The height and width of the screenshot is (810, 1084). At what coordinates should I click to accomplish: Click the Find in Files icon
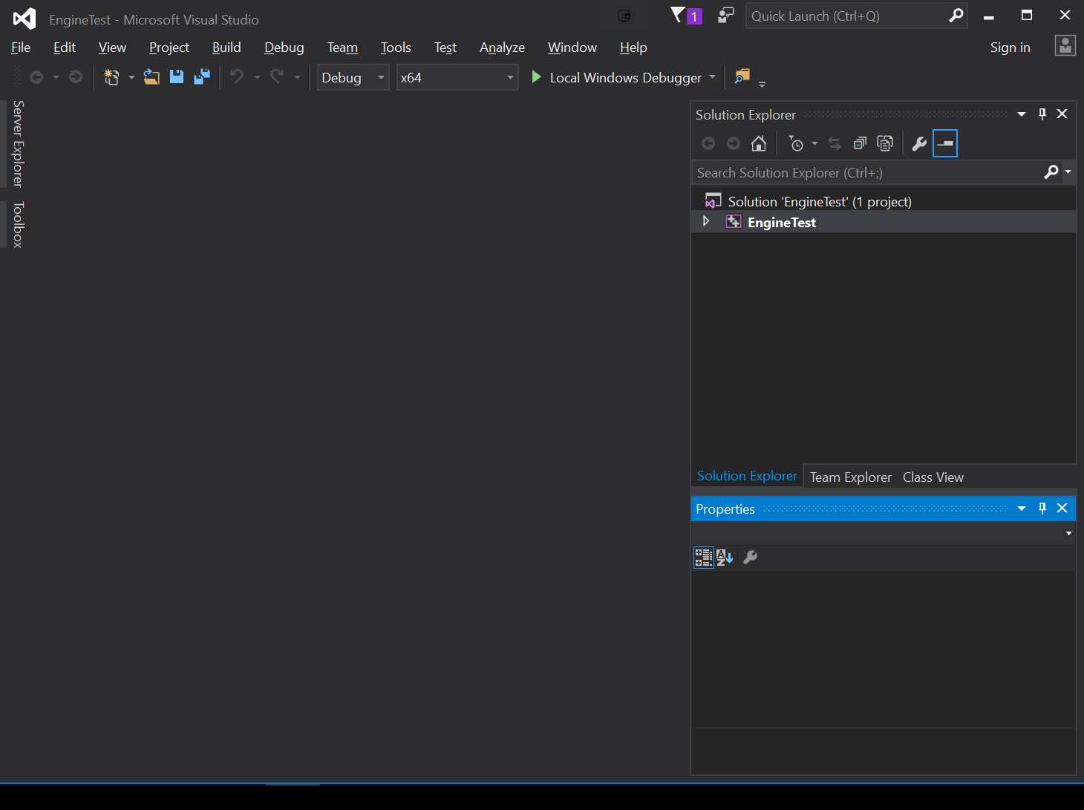pyautogui.click(x=742, y=76)
